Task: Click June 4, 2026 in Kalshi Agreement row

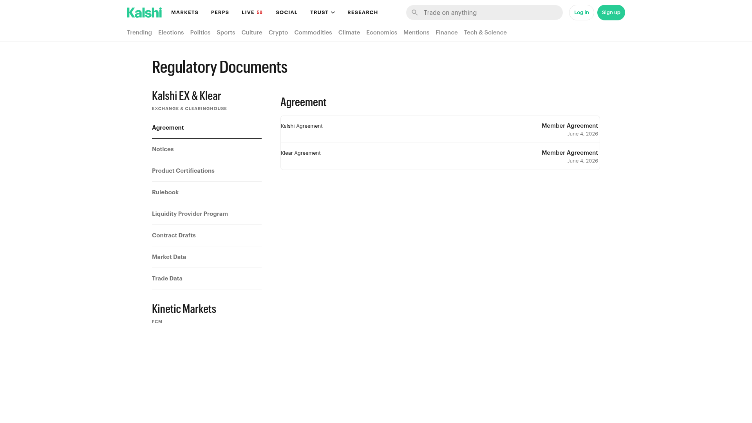Action: [x=583, y=134]
